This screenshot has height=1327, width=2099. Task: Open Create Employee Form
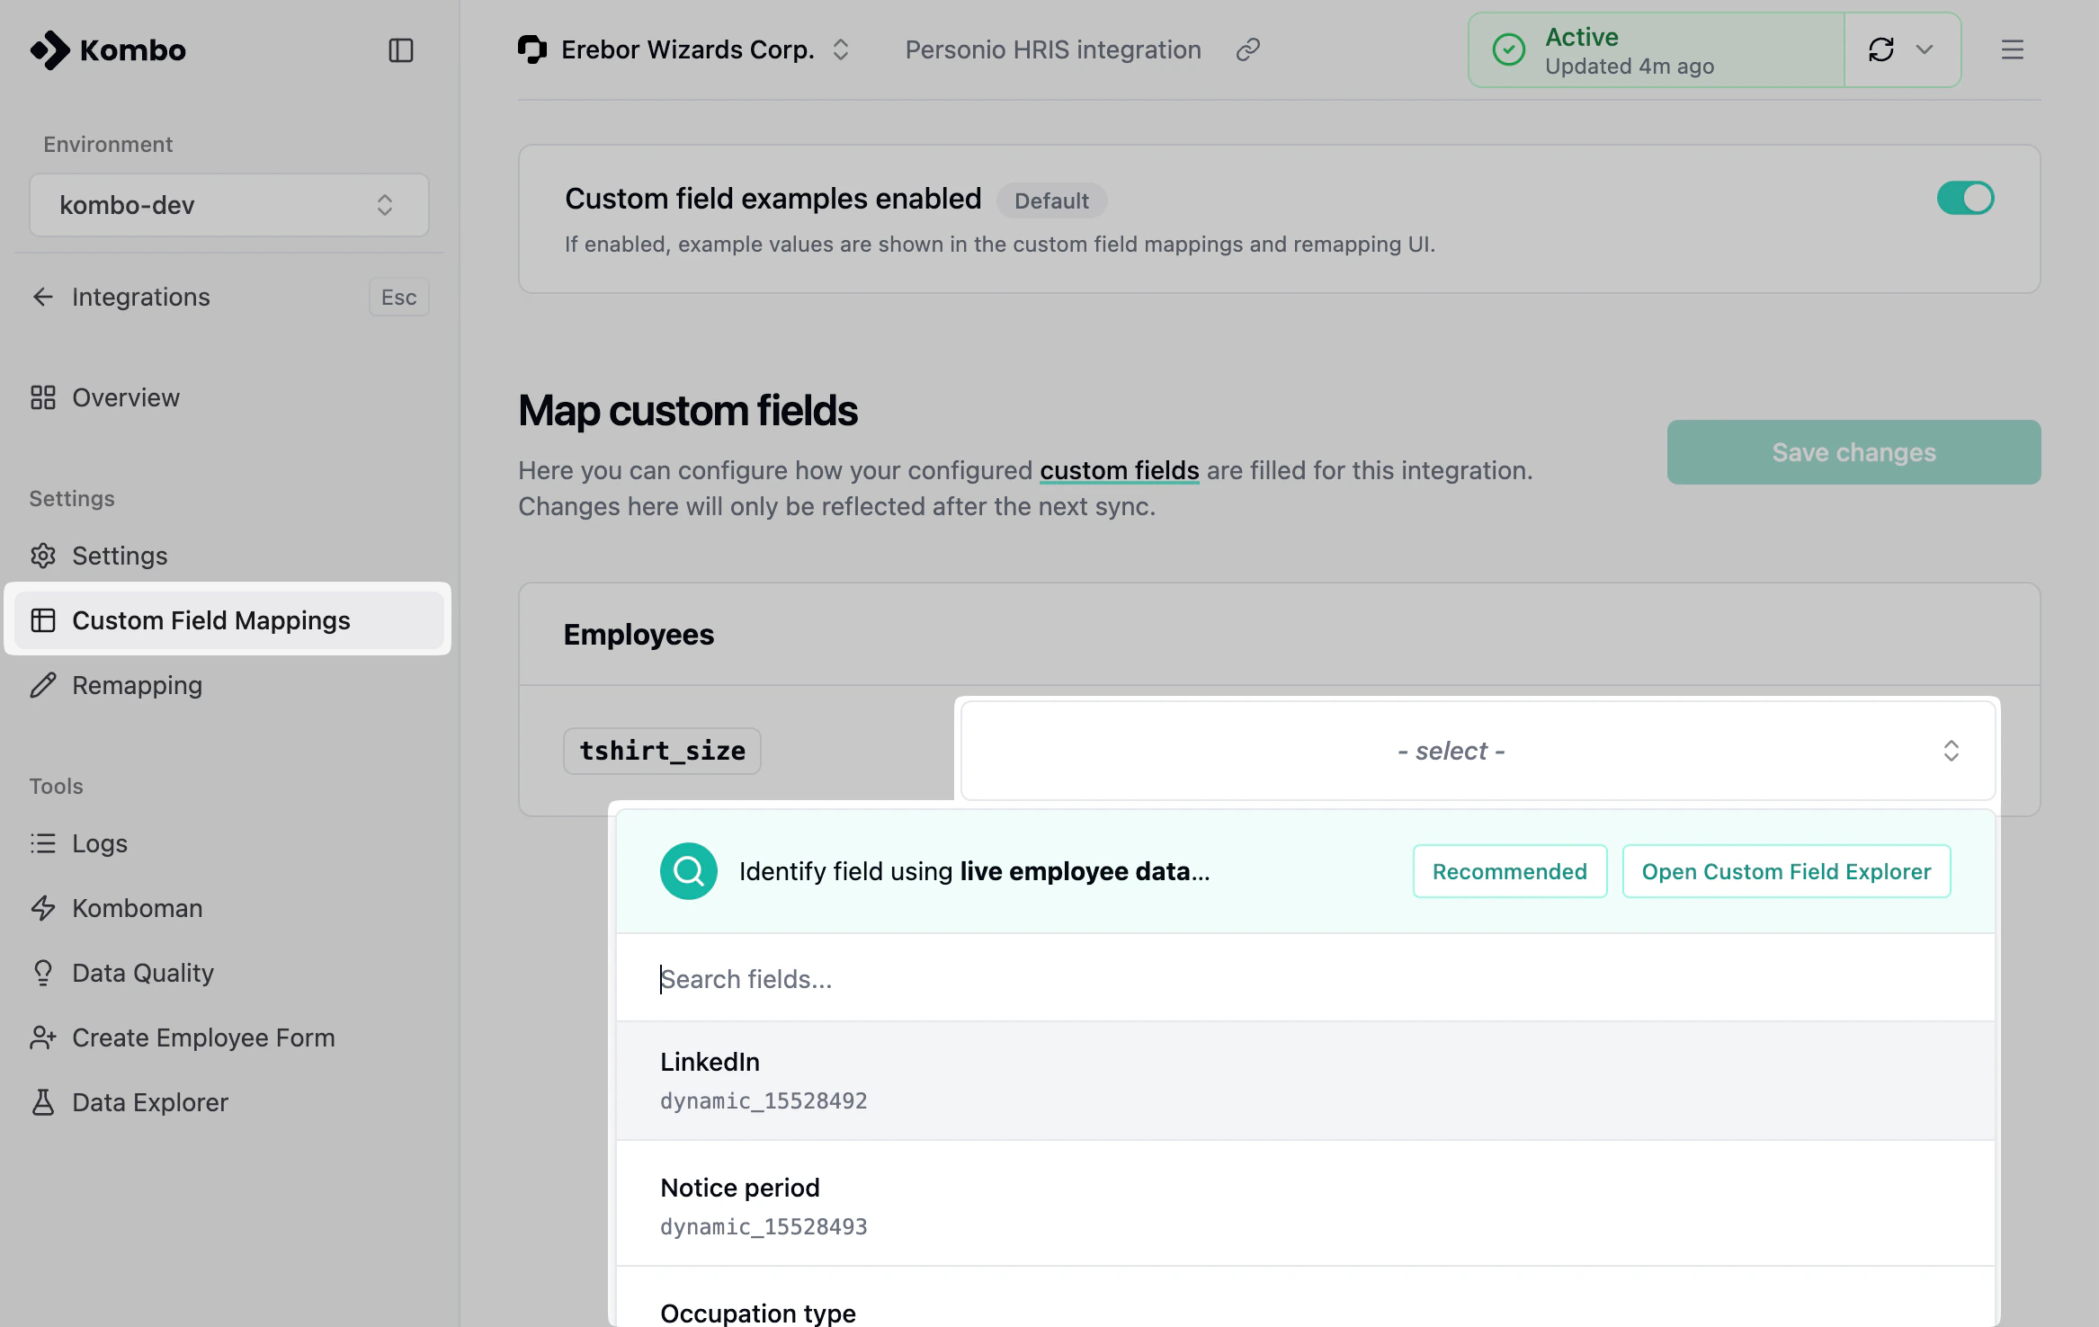(x=203, y=1038)
